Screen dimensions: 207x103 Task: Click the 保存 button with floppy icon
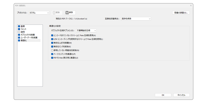point(70,13)
